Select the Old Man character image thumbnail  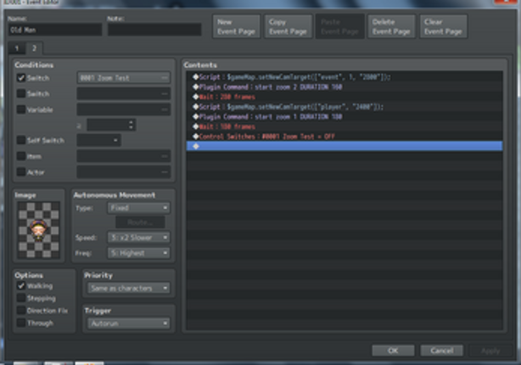point(38,230)
